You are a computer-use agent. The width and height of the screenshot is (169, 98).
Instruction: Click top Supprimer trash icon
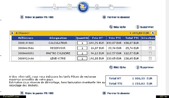pos(138,27)
